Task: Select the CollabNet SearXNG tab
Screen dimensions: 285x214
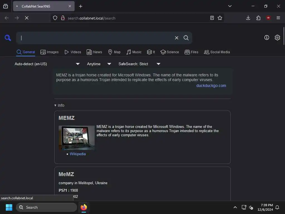Action: coord(44,6)
